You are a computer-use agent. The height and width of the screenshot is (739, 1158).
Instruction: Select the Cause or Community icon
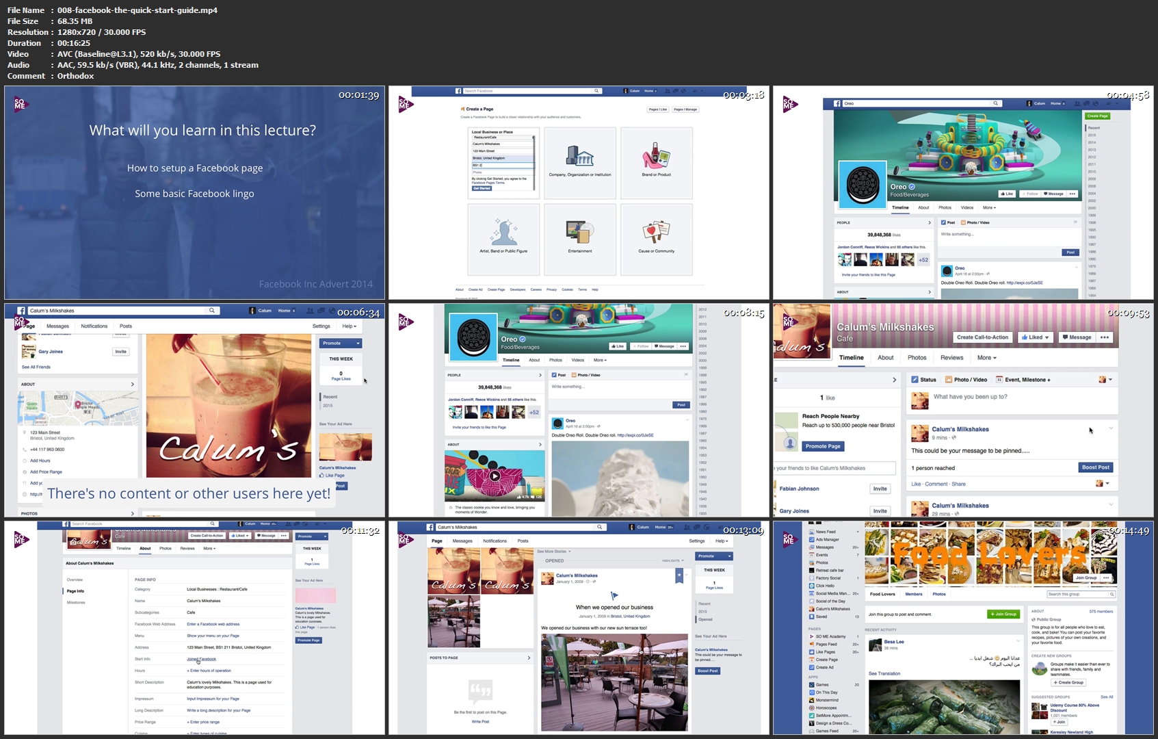click(x=656, y=232)
